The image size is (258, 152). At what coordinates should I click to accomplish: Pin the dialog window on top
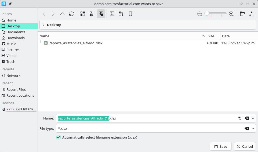click(x=10, y=4)
